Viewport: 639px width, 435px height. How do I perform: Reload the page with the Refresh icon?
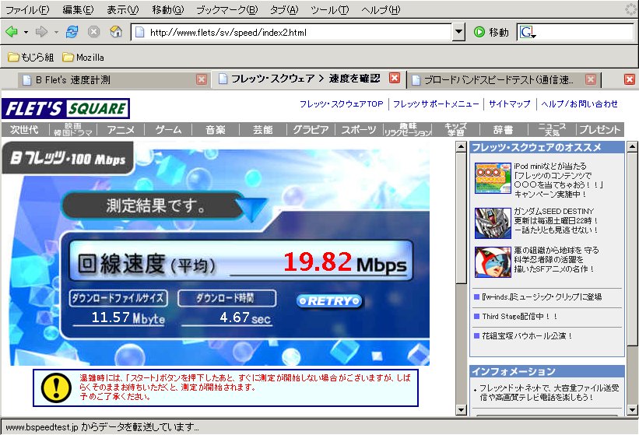pos(72,32)
